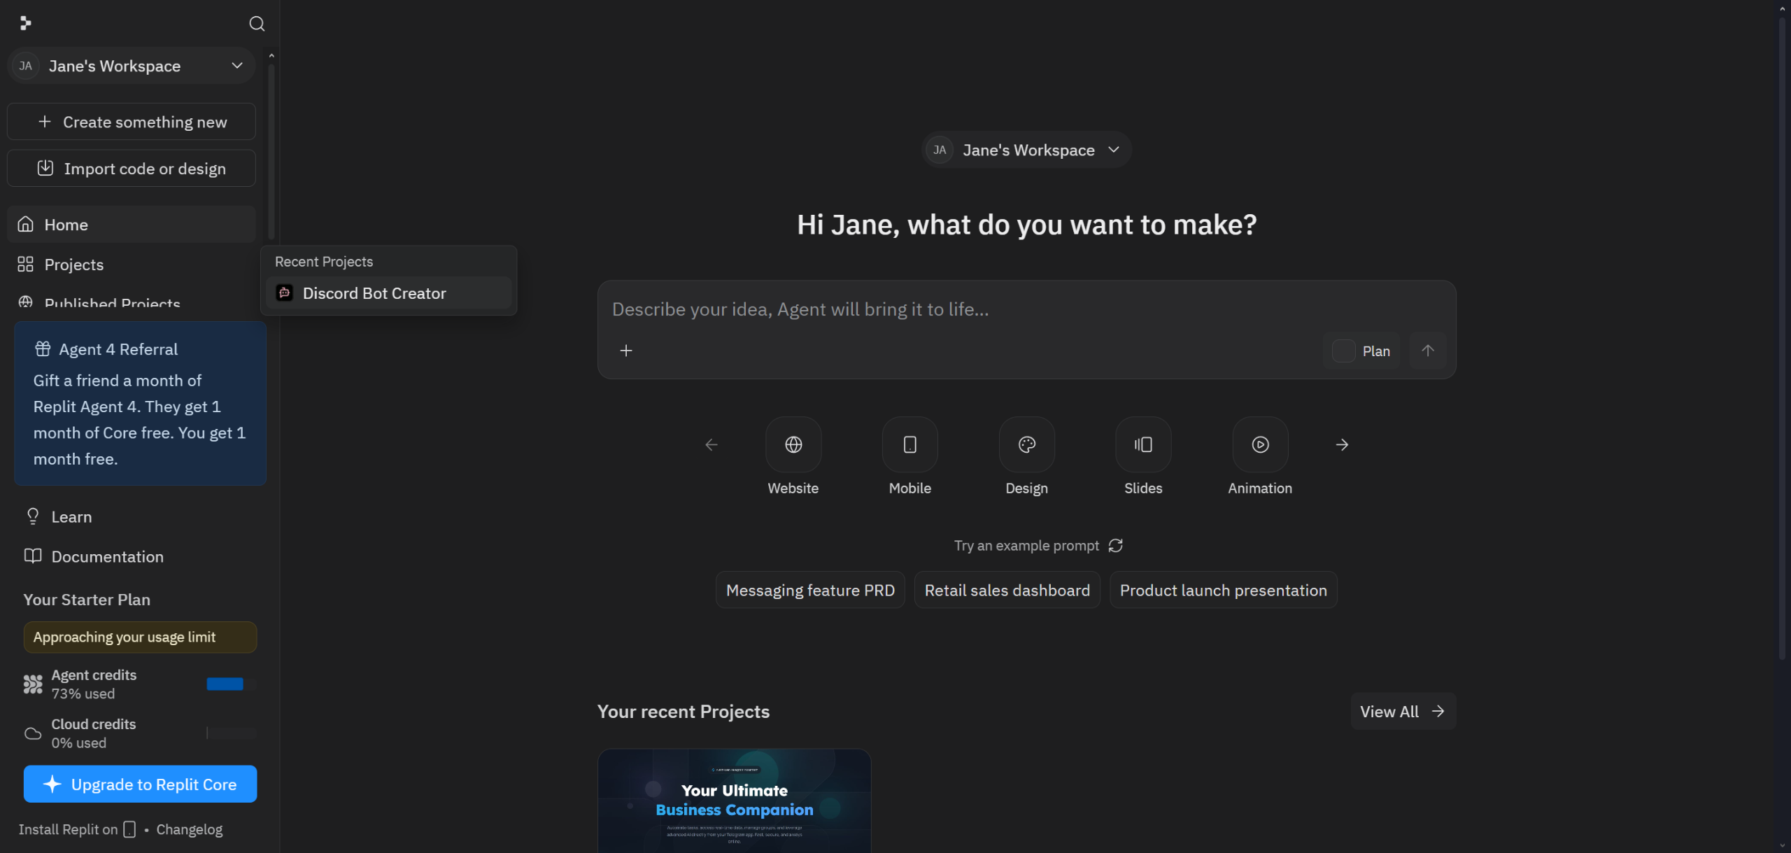This screenshot has width=1791, height=853.
Task: Select the Animation play icon
Action: 1259,444
